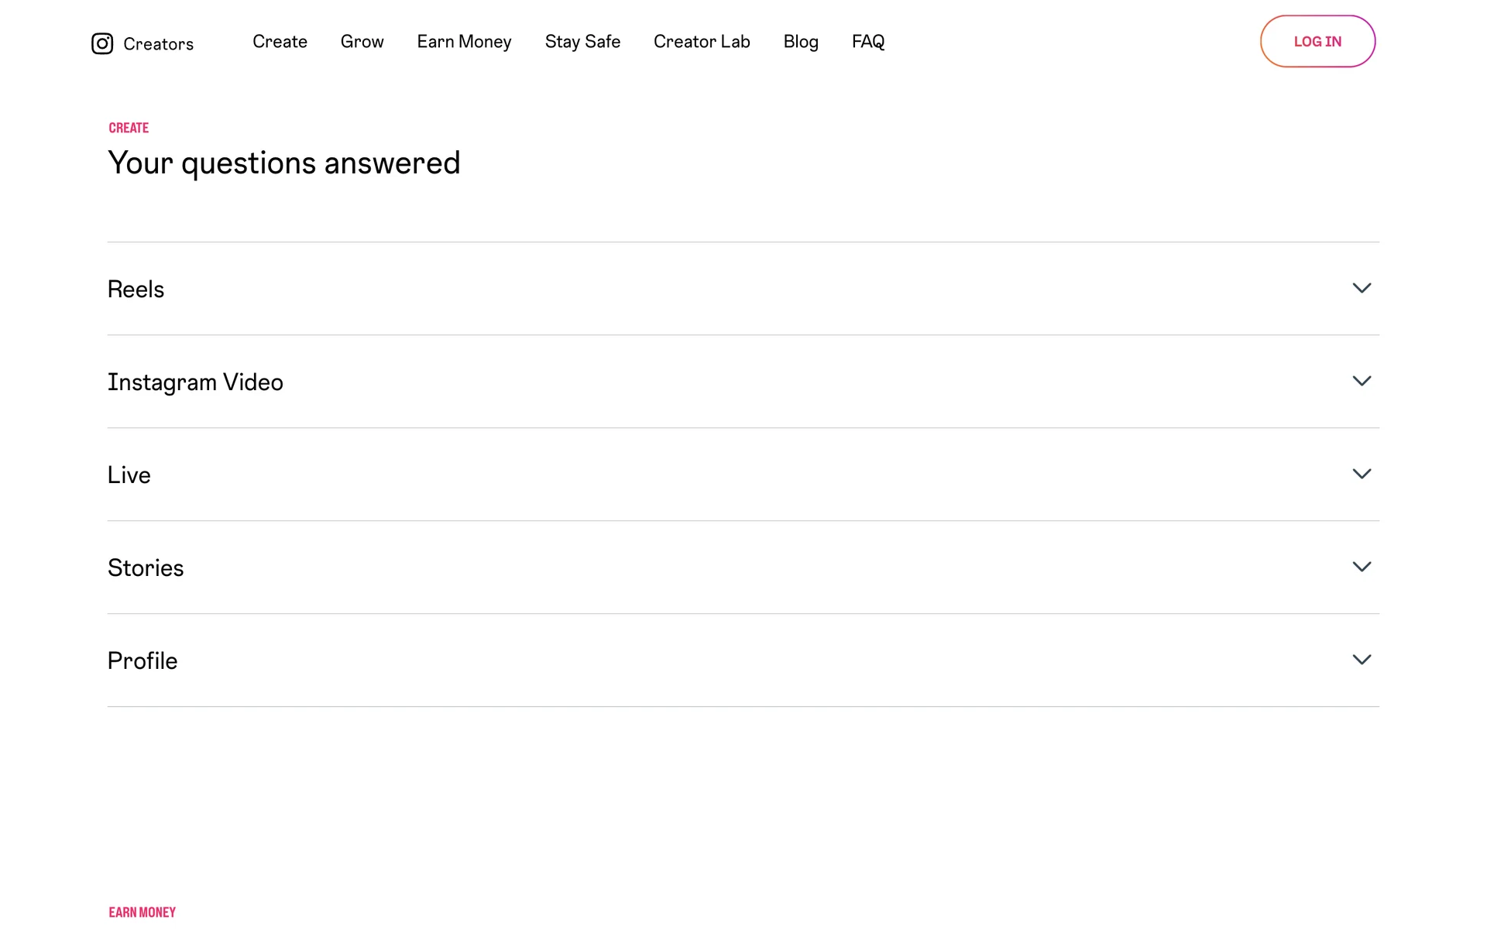Click the Instagram logo icon
The height and width of the screenshot is (929, 1487).
pyautogui.click(x=102, y=43)
